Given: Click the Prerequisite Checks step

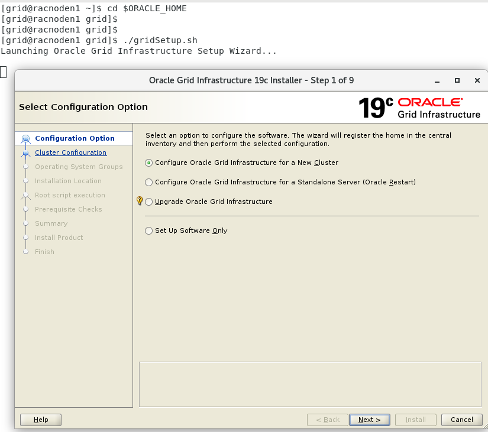Looking at the screenshot, I should [x=69, y=209].
